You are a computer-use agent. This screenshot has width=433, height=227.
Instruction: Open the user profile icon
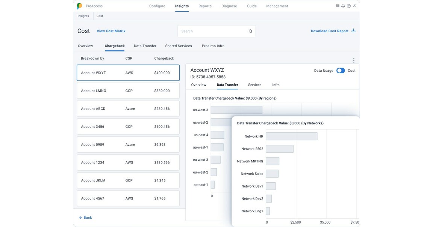pyautogui.click(x=355, y=5)
